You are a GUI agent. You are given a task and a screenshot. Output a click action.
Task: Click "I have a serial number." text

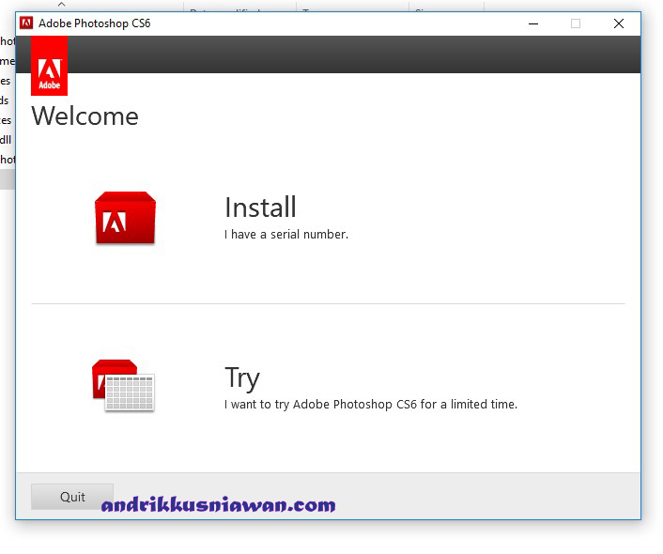point(286,235)
